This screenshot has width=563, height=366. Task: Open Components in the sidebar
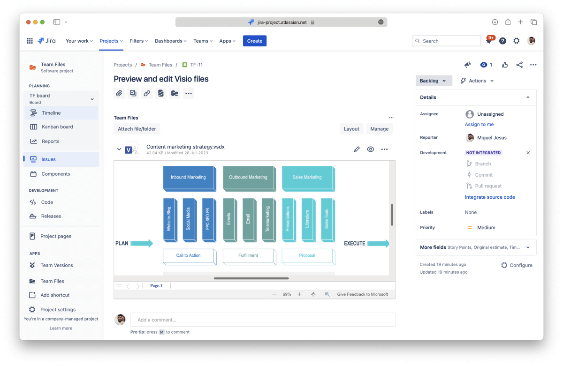[x=61, y=174]
